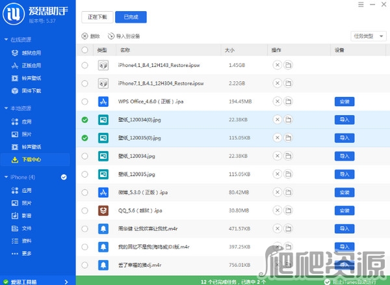Click the 爱思助手 logo
This screenshot has width=390, height=285.
[14, 14]
